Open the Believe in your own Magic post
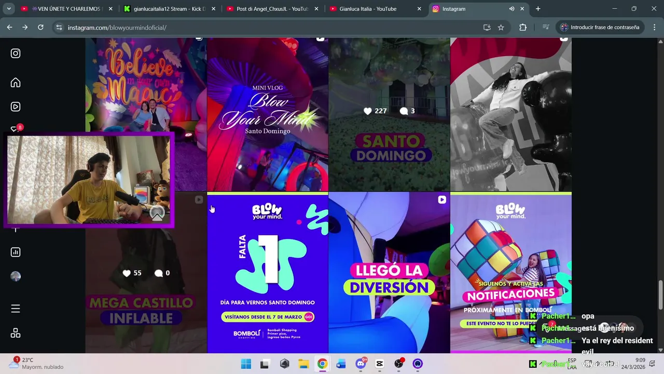 click(146, 86)
